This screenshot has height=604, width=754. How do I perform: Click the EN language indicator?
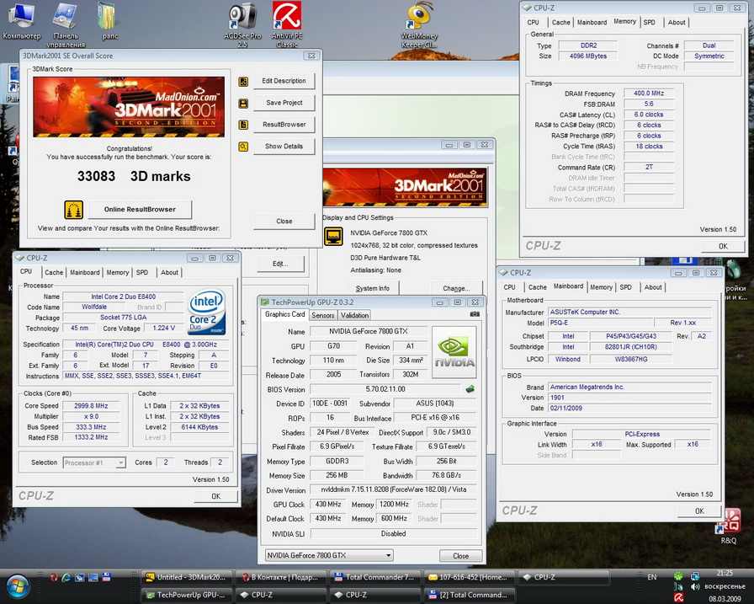tap(651, 577)
